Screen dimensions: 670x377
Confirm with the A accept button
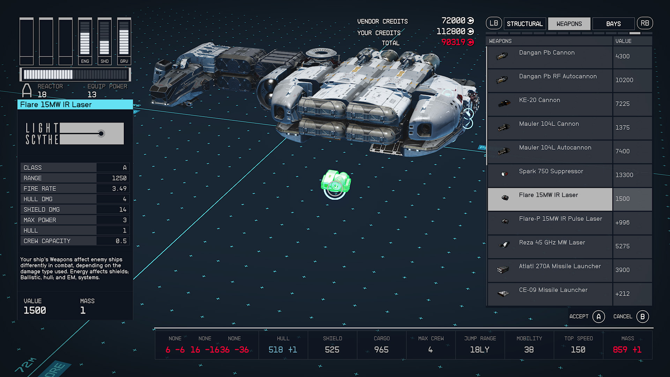[x=599, y=317]
